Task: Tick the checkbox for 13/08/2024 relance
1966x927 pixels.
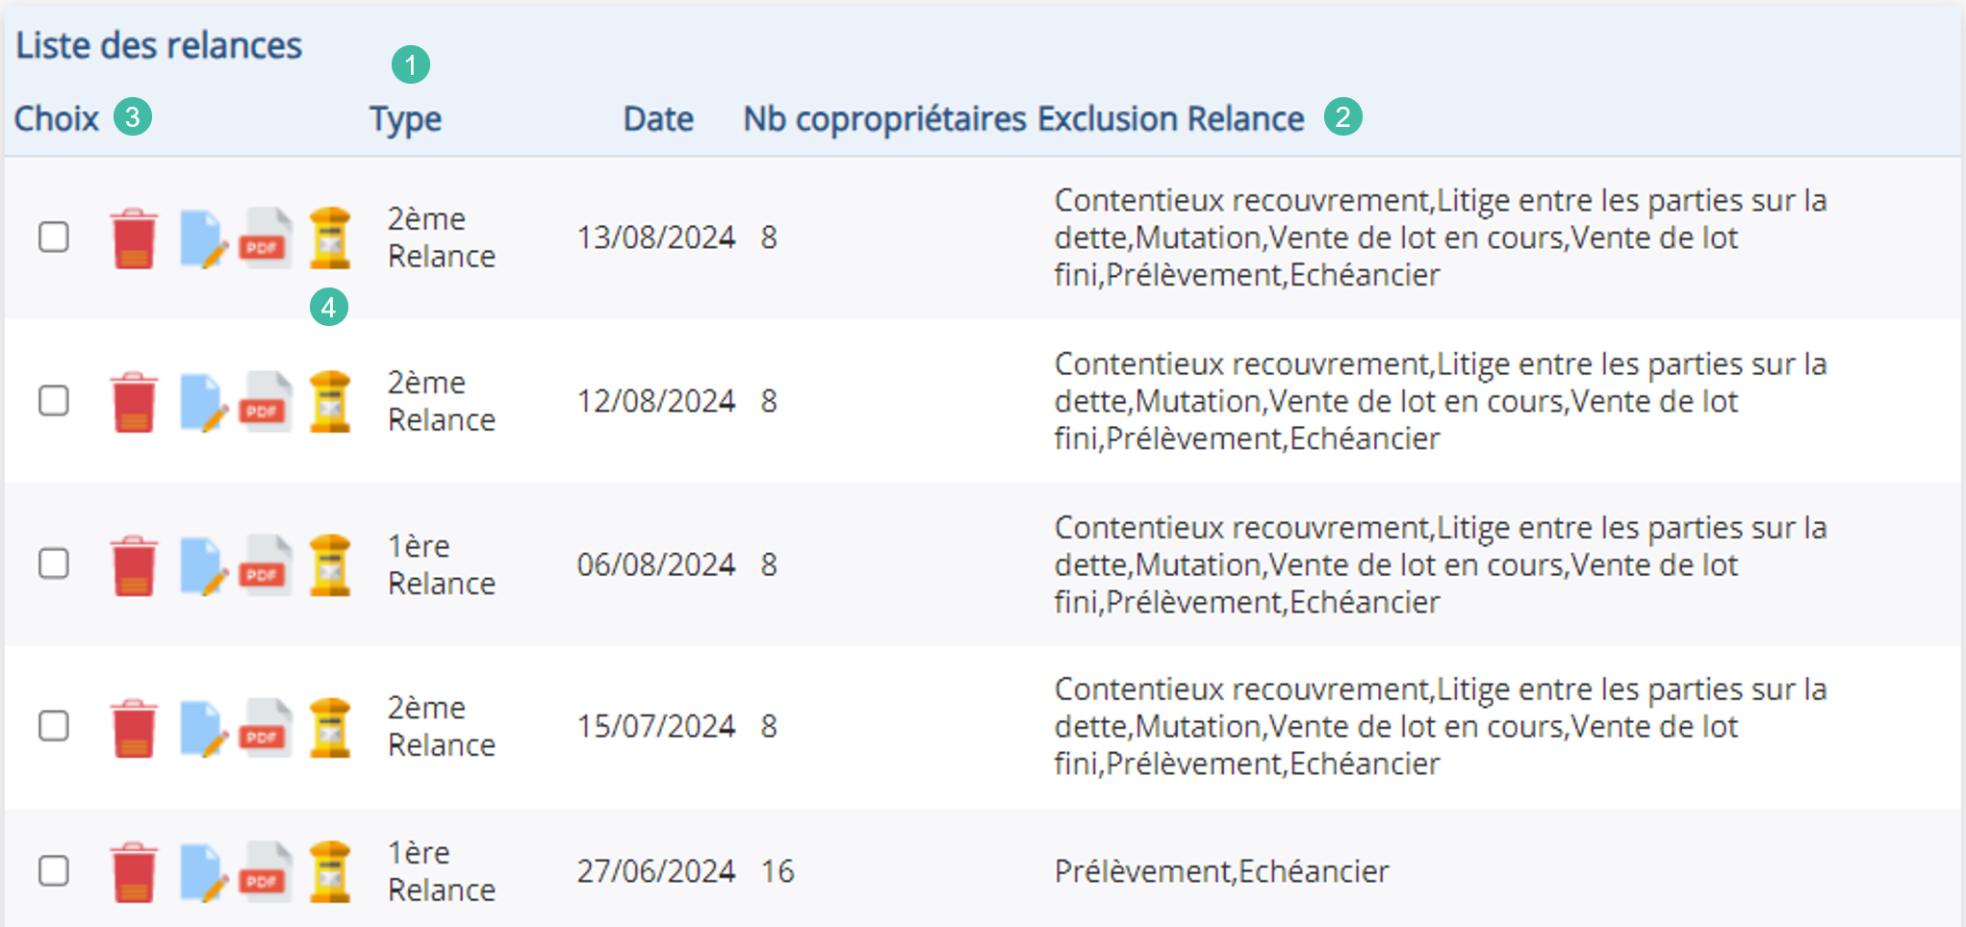Action: click(x=54, y=237)
